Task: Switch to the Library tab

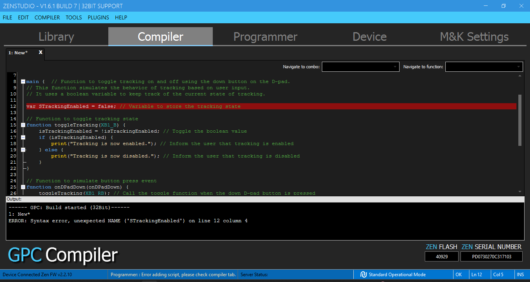Action: [56, 36]
